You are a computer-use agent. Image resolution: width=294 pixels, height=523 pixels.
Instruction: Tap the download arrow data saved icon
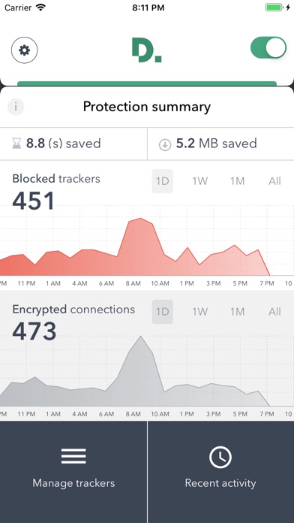165,145
